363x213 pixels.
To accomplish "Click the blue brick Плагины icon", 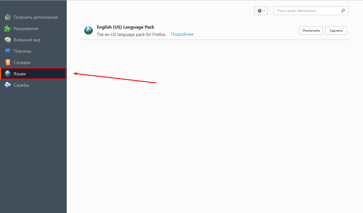I will coord(8,51).
